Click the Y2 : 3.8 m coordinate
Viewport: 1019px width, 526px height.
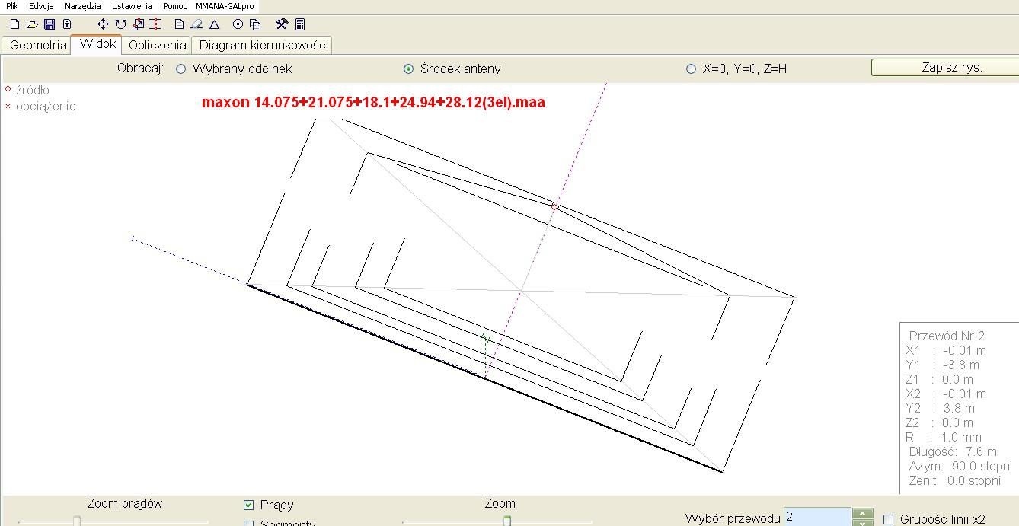pos(940,408)
